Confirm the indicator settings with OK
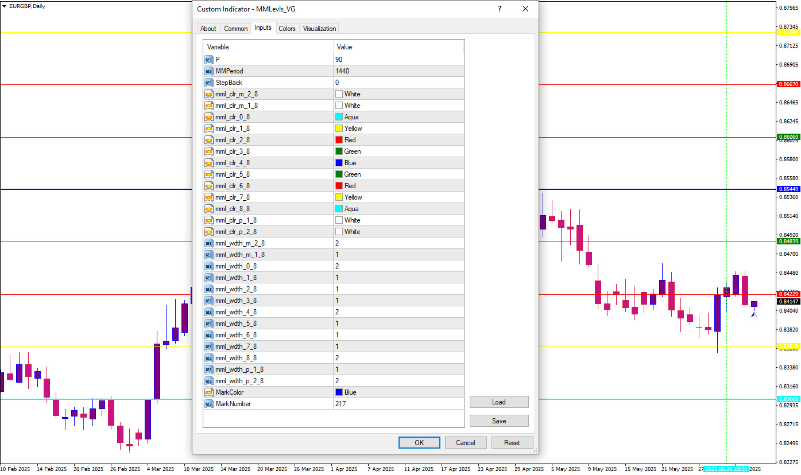This screenshot has width=801, height=475. (x=419, y=443)
